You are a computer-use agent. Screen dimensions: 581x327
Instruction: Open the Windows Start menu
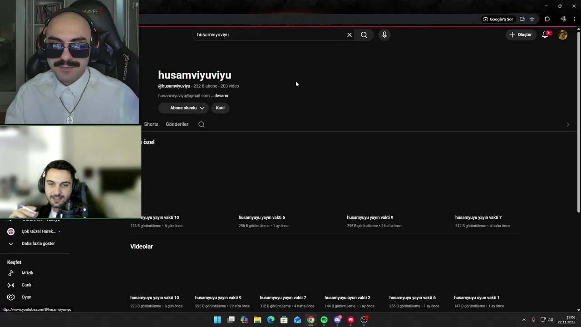(x=217, y=320)
